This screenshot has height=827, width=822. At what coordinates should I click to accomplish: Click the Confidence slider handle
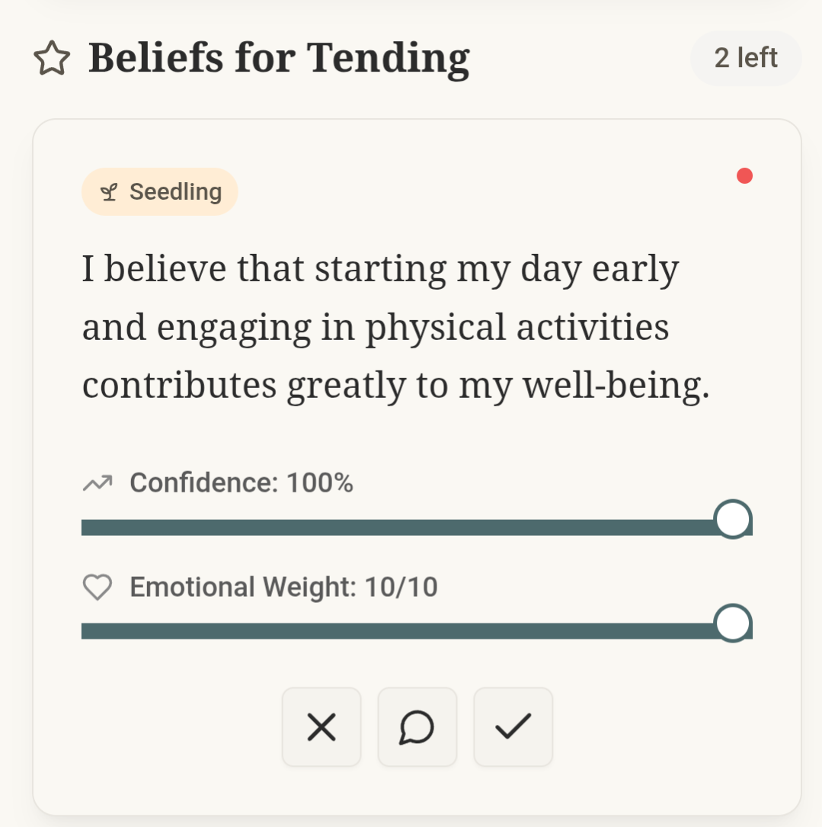click(x=733, y=520)
